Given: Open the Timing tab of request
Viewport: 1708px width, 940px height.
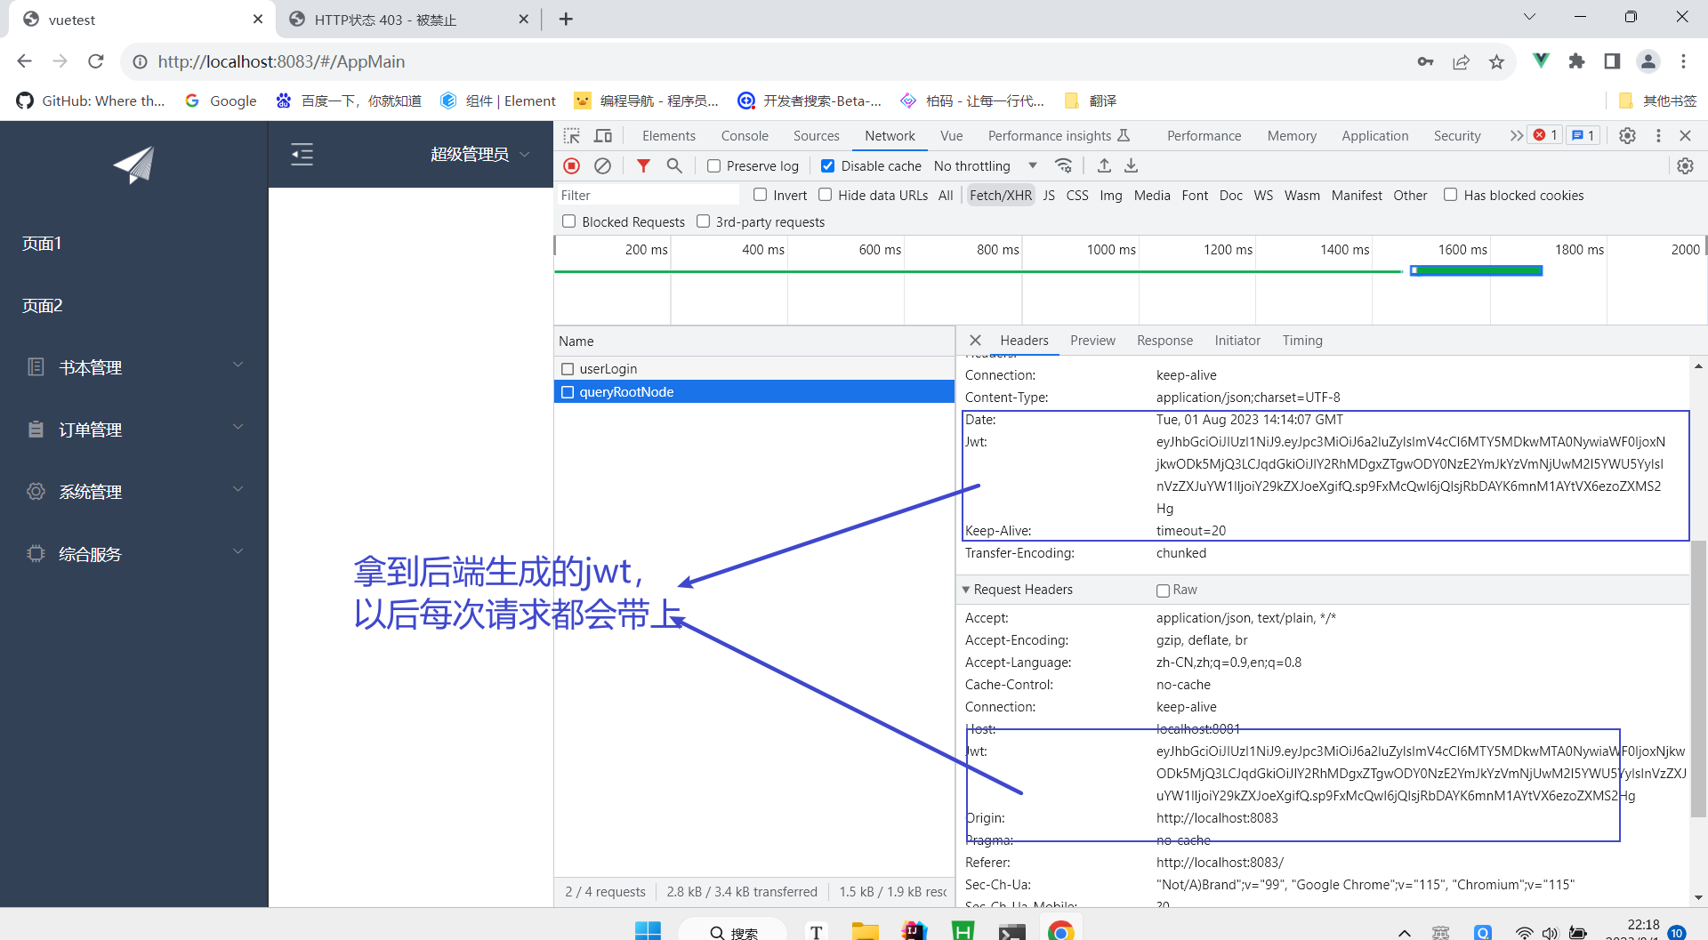Looking at the screenshot, I should (x=1302, y=341).
